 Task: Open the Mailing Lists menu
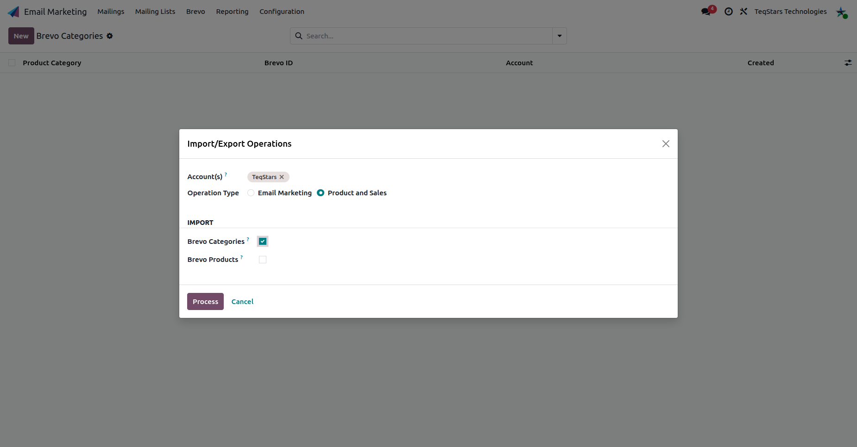155,12
